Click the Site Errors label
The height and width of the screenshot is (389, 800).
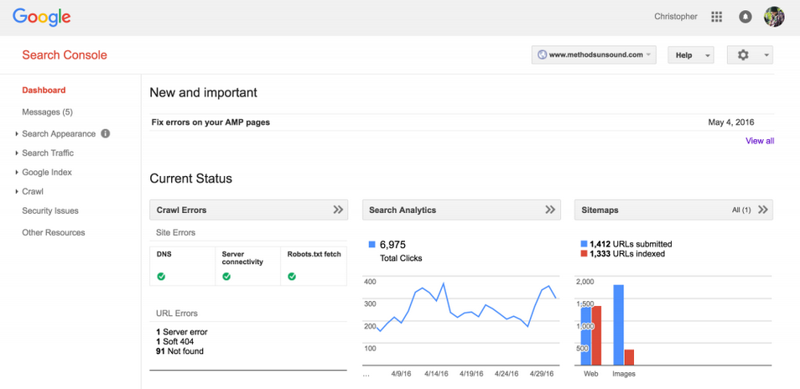(x=175, y=232)
